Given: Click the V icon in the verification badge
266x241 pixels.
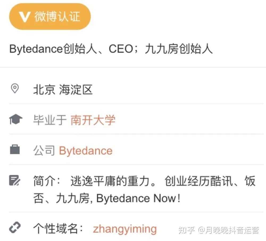Looking at the screenshot, I should point(25,17).
